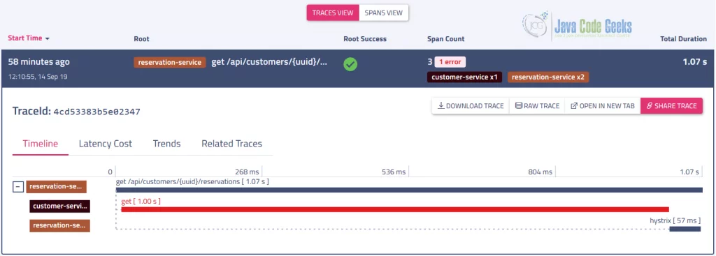Image resolution: width=716 pixels, height=256 pixels.
Task: Click the green root success checkmark icon
Action: [x=350, y=64]
